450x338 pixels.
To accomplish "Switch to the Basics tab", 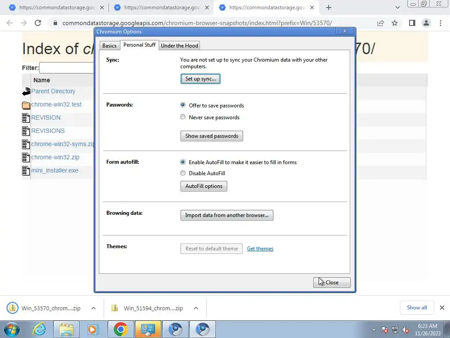I will (109, 46).
